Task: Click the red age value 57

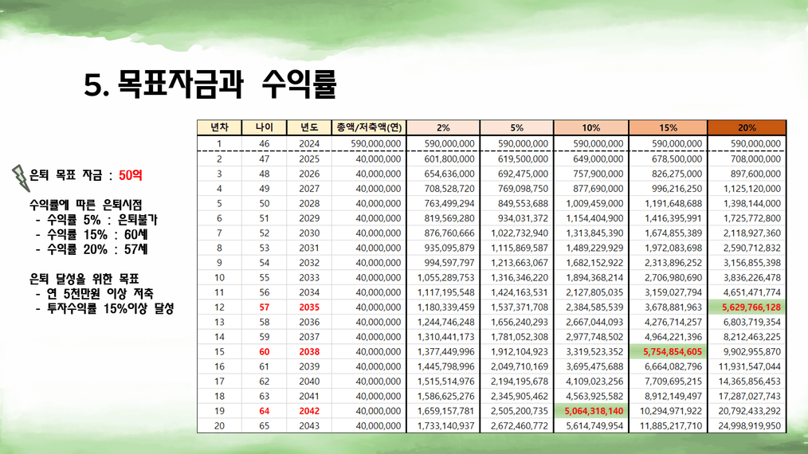Action: pyautogui.click(x=264, y=307)
